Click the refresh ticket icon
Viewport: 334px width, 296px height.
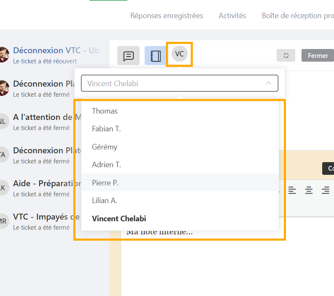point(286,55)
